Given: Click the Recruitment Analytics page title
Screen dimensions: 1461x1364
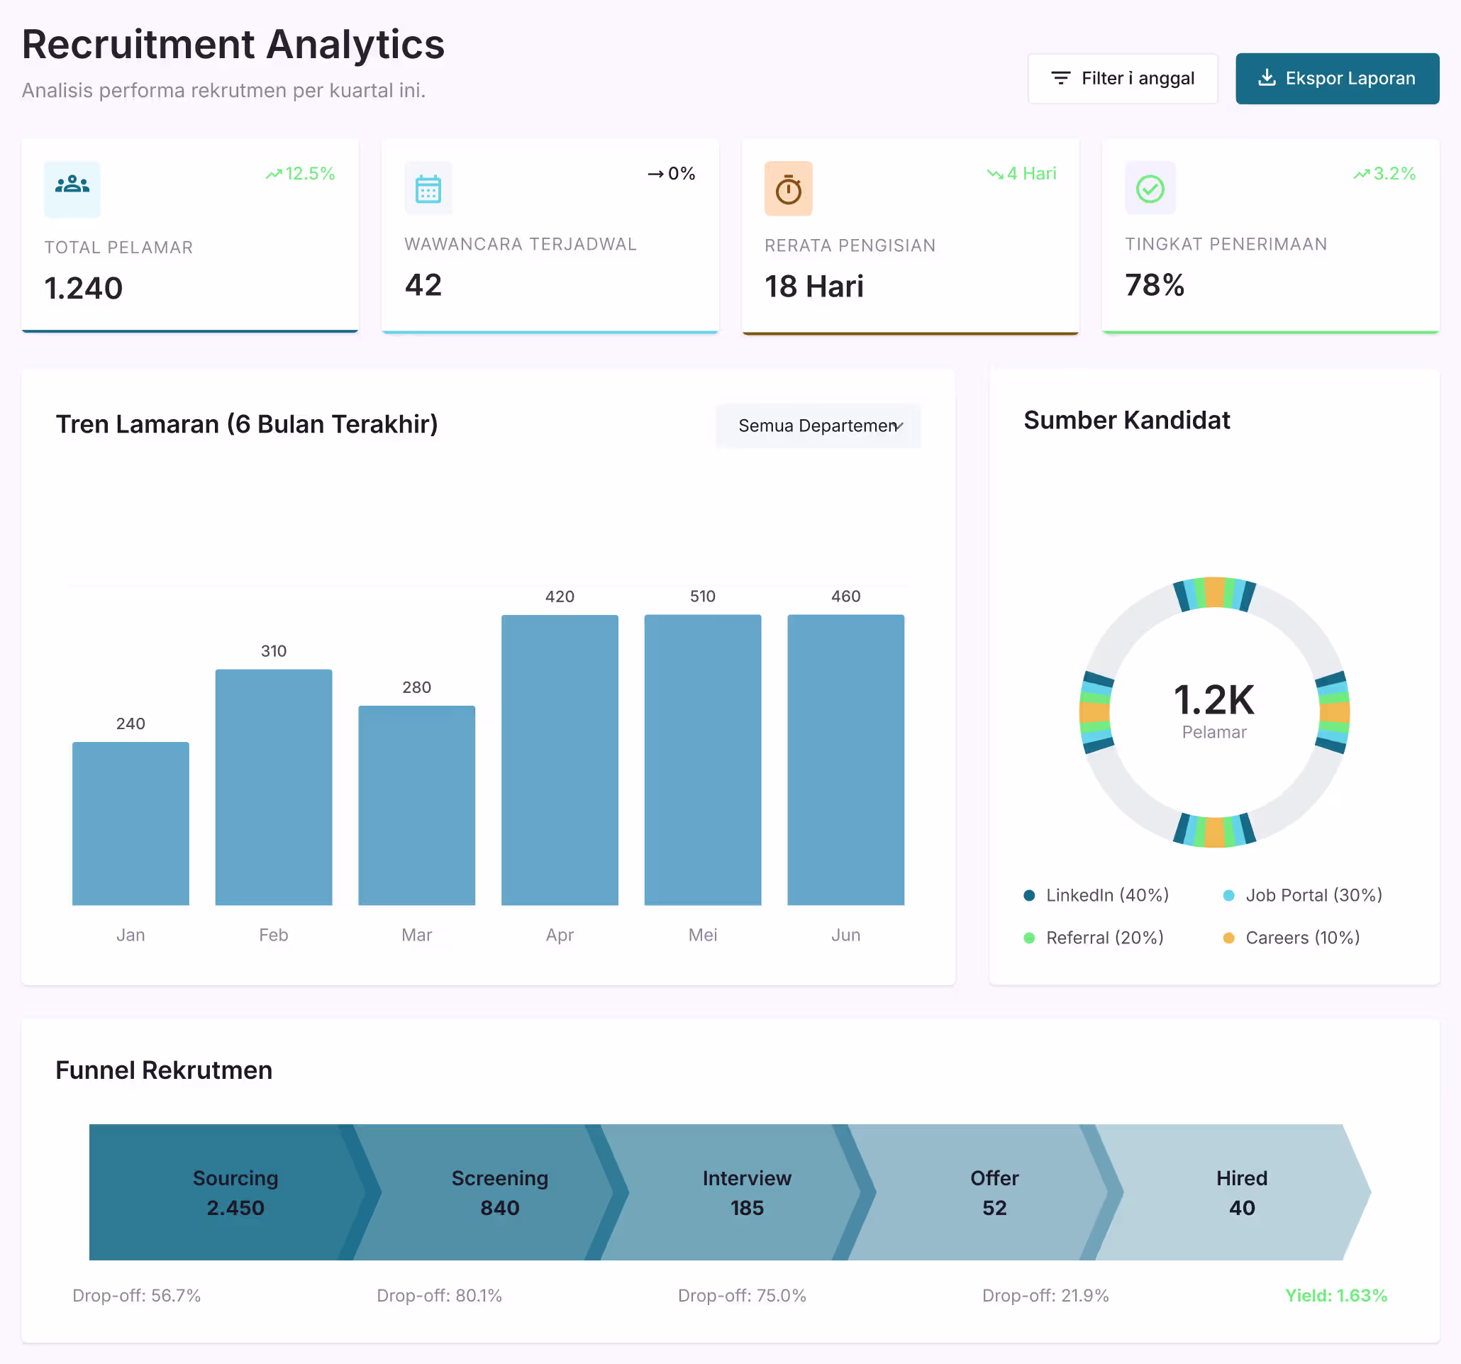Looking at the screenshot, I should (x=233, y=44).
